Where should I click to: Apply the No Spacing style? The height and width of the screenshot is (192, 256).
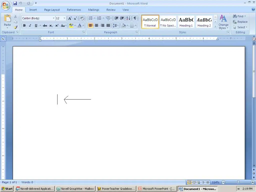pos(168,22)
